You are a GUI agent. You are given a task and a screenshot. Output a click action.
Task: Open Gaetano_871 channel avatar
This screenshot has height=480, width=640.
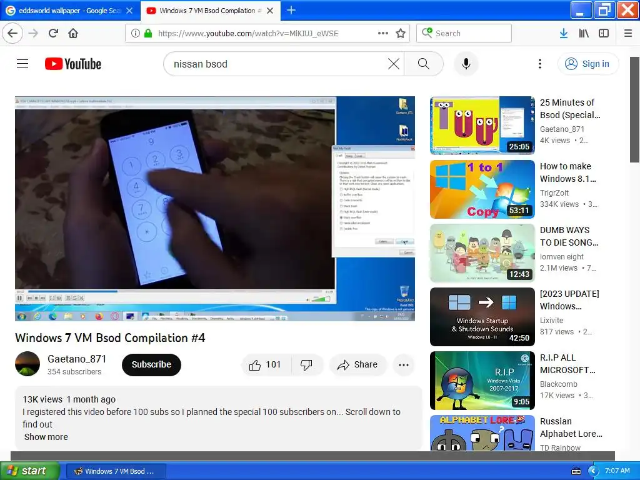pos(27,364)
